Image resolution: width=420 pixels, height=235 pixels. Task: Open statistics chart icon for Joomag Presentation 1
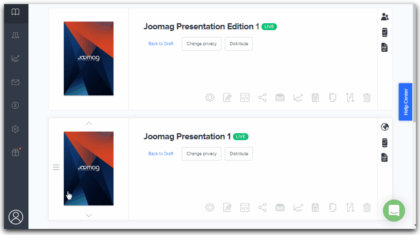298,207
